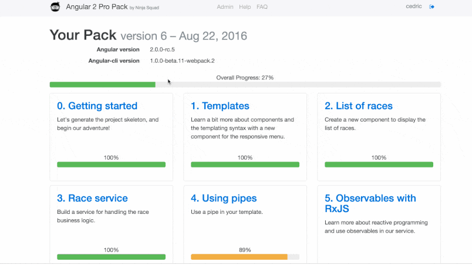
Task: Open the 1. Templates exercise
Action: coord(220,106)
